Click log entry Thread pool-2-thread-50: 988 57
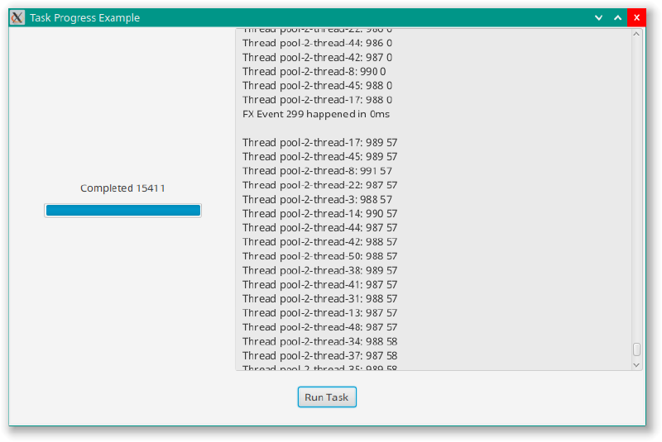662x442 pixels. (x=319, y=256)
